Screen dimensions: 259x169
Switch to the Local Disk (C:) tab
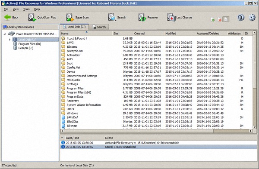(x=74, y=27)
